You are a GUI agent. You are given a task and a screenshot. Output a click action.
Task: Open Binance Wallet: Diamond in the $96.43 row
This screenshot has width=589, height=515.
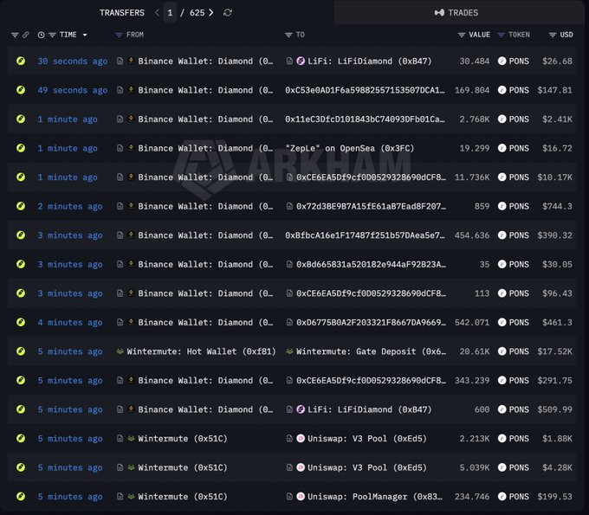point(205,293)
